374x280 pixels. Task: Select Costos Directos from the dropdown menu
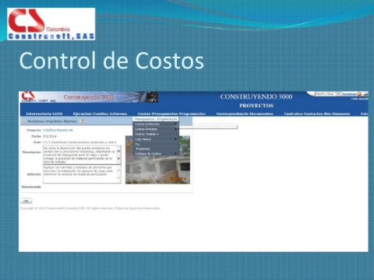click(x=156, y=129)
